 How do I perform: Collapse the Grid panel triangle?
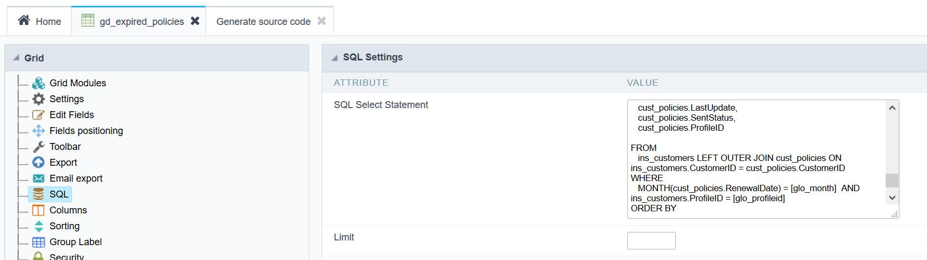pyautogui.click(x=16, y=58)
